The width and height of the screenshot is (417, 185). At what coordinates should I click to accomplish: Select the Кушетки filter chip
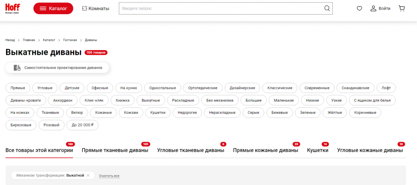coord(158,113)
